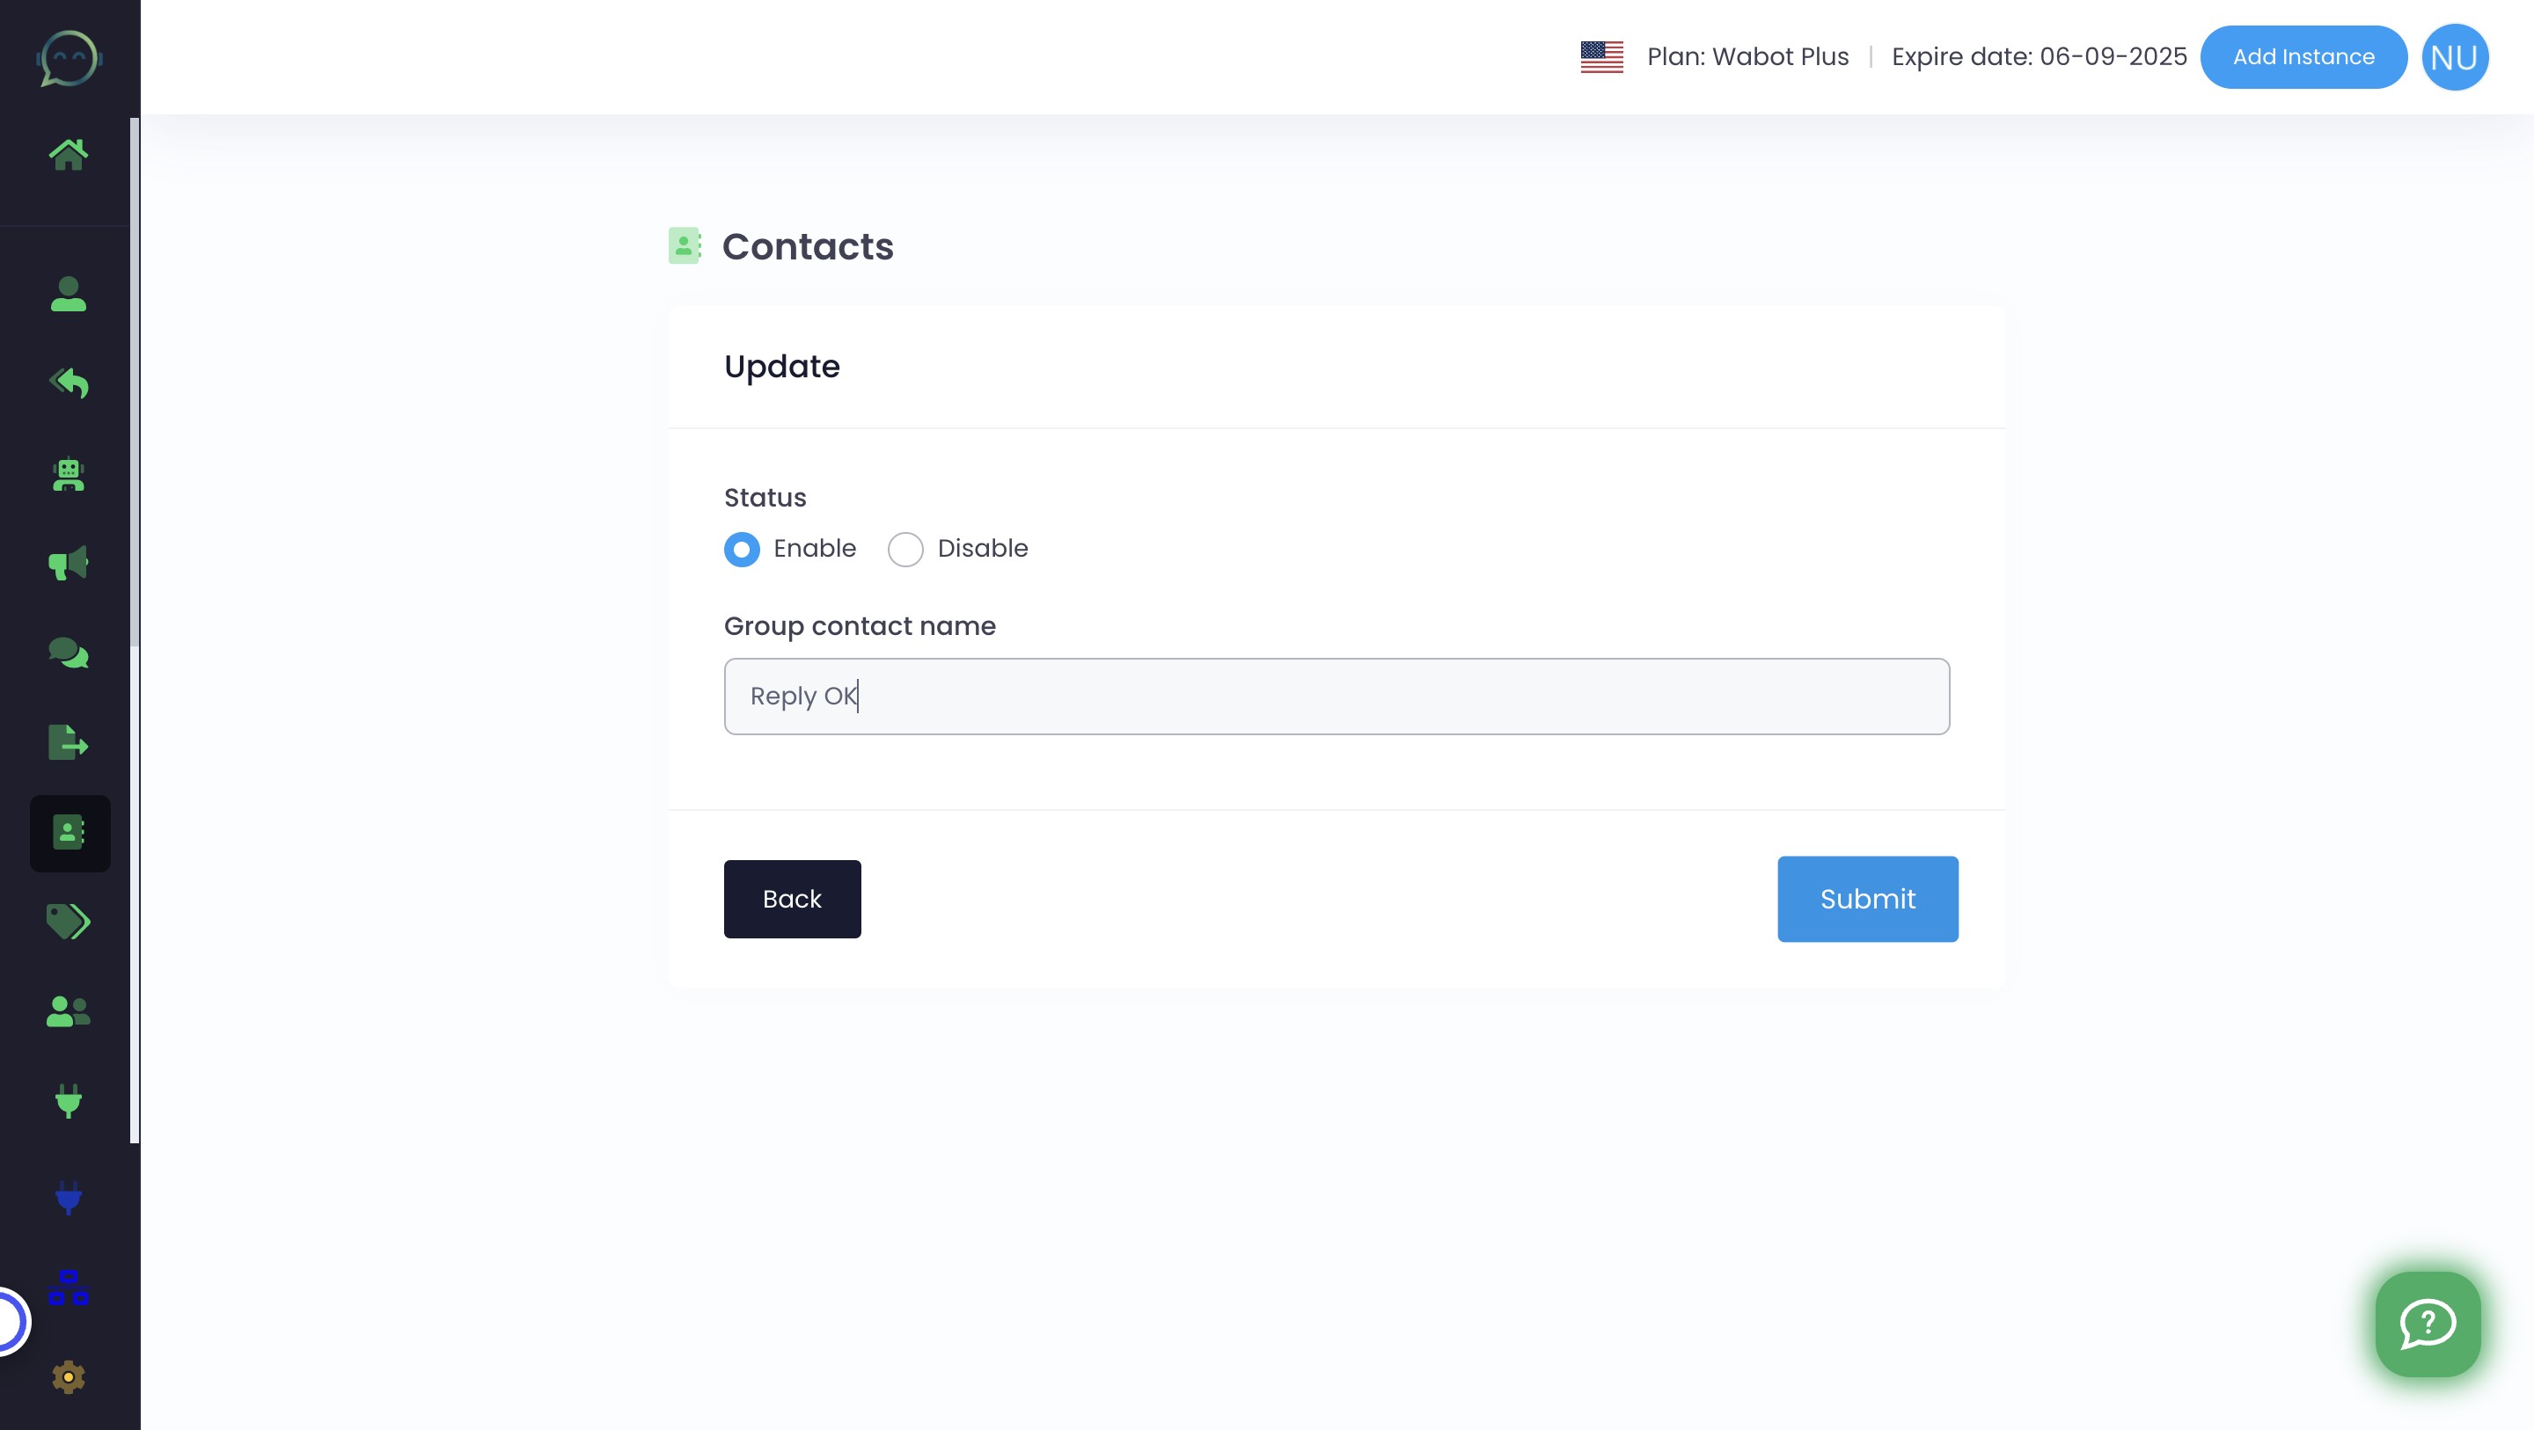Click the Back button
The height and width of the screenshot is (1430, 2534).
tap(792, 898)
